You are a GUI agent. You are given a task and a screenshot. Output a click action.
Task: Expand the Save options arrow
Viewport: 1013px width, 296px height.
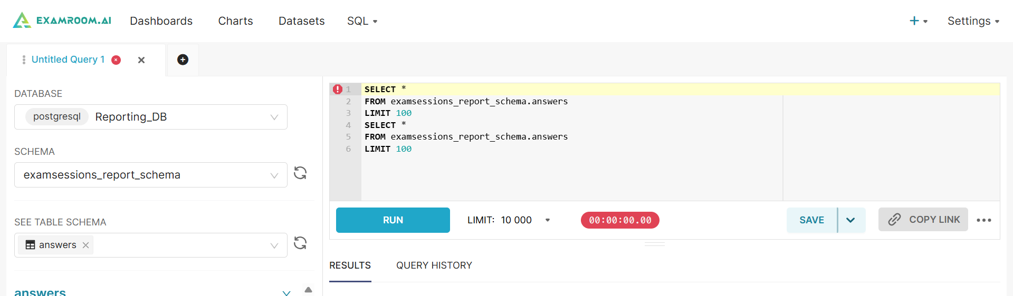tap(850, 220)
